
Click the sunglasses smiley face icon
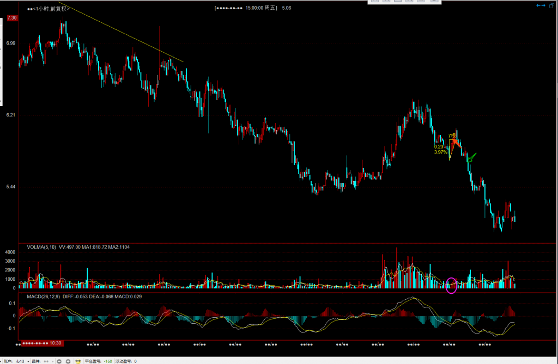pos(78,361)
